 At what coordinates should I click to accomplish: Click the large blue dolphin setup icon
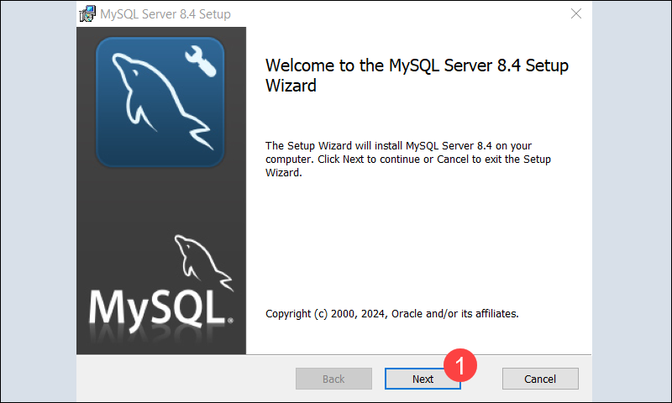[x=160, y=101]
